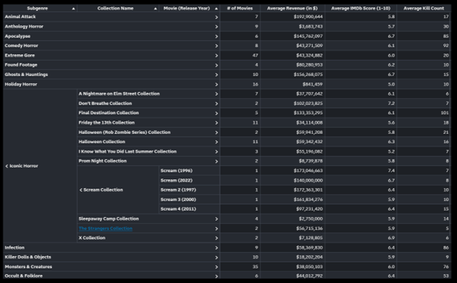Click the Collection Name column header
Screen dimensions: 457x283
click(x=116, y=8)
